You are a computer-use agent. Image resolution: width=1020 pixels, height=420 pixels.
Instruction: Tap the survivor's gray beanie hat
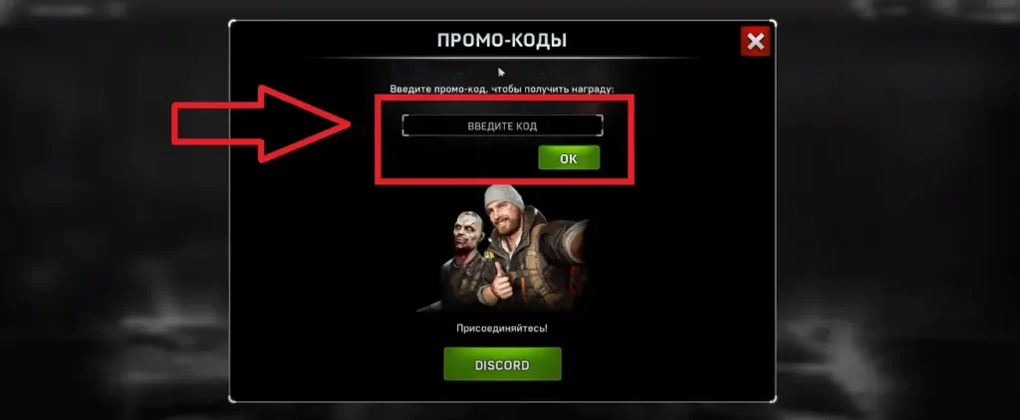point(504,197)
